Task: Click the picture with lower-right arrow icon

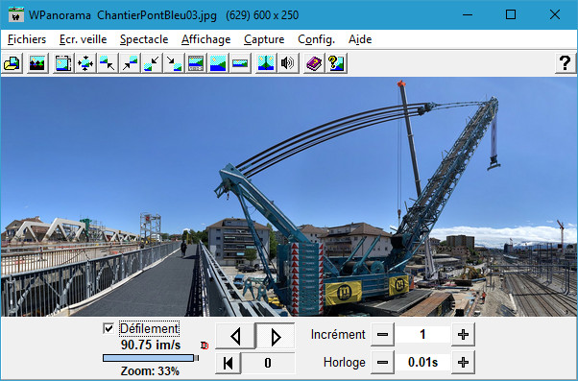Action: pyautogui.click(x=108, y=63)
